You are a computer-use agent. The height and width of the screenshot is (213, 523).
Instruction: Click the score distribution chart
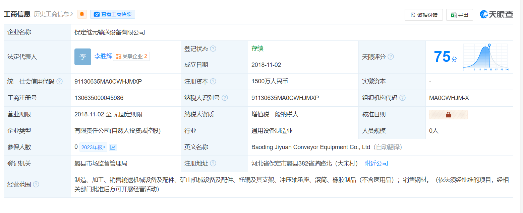[x=485, y=57]
